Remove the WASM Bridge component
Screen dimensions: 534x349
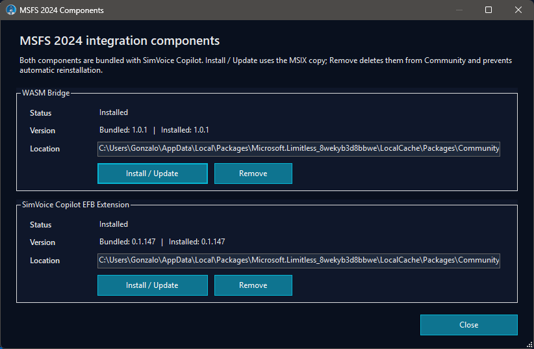click(x=253, y=174)
